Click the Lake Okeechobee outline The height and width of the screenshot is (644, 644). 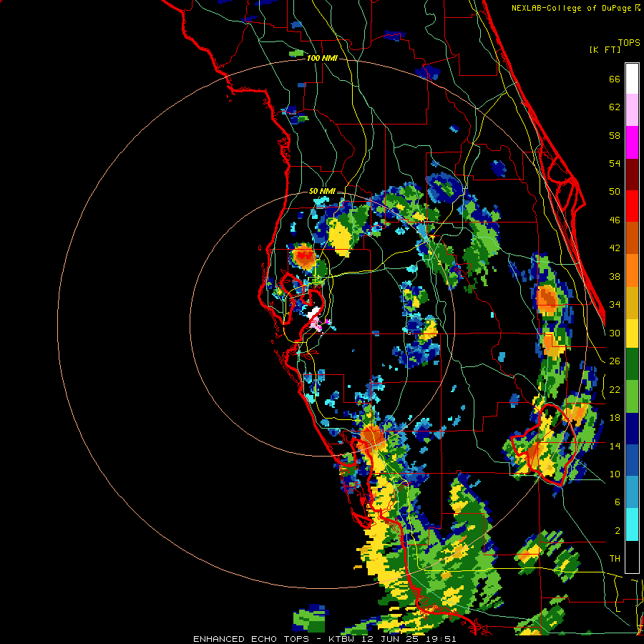[x=542, y=445]
